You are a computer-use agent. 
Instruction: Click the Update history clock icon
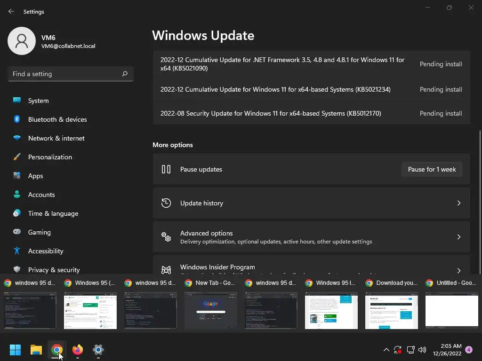(x=166, y=203)
